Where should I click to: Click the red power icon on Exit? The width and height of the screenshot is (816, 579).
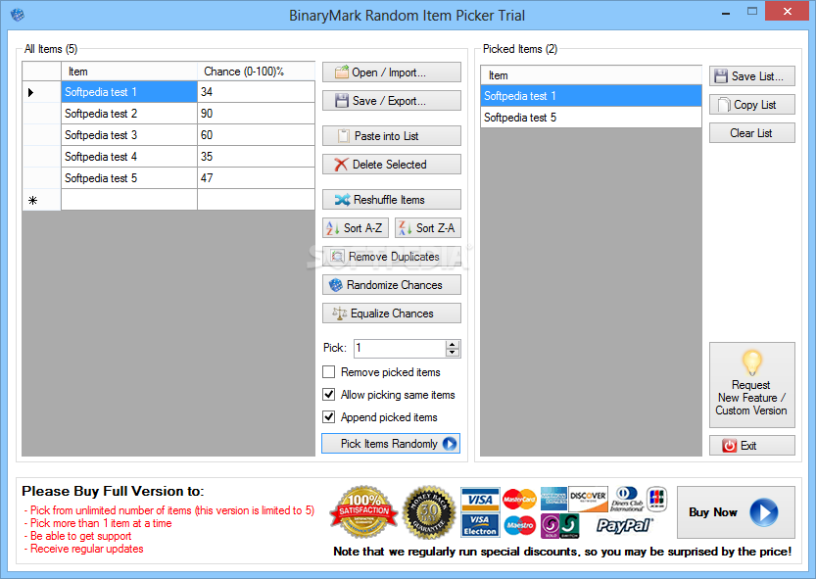pyautogui.click(x=729, y=446)
